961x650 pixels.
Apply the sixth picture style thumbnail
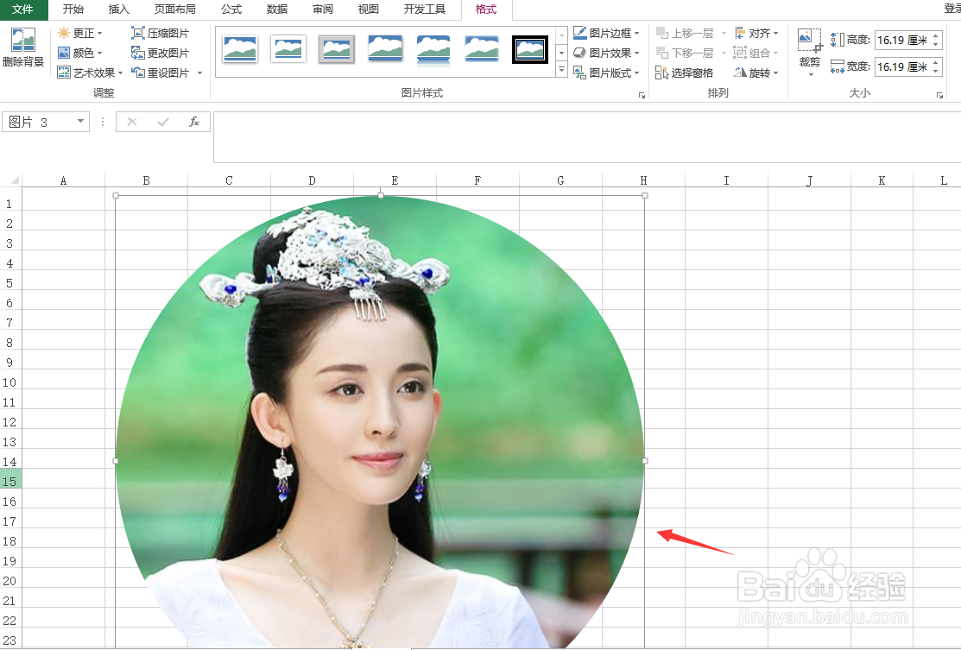point(482,49)
